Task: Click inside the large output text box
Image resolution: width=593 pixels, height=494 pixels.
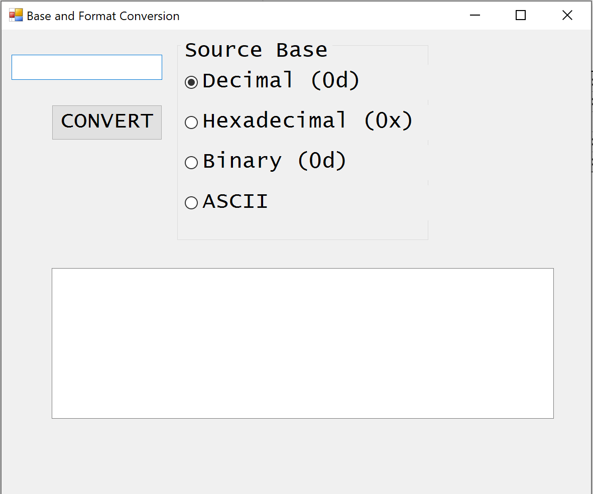Action: click(x=302, y=343)
